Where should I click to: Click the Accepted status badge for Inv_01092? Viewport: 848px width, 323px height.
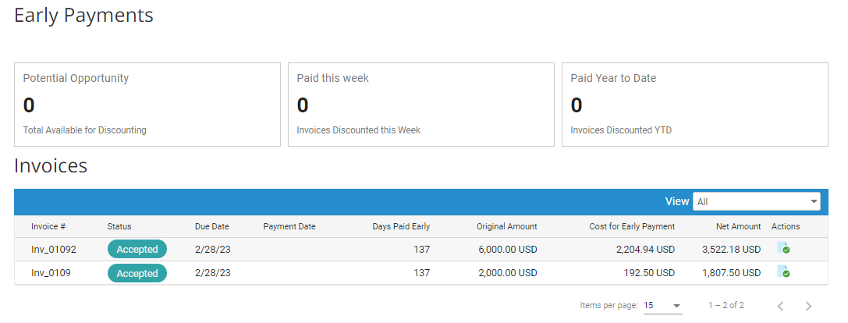[x=137, y=250]
